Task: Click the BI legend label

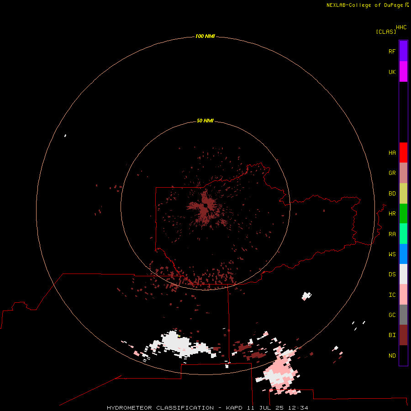Action: point(392,335)
